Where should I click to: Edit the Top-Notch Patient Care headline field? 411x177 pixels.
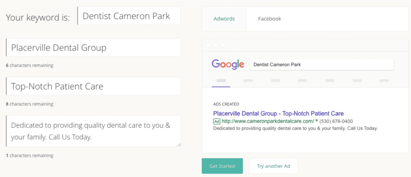[x=93, y=86]
